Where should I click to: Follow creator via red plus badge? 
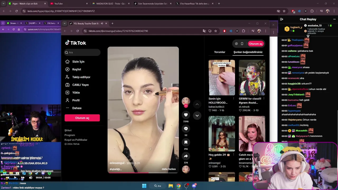coord(186,106)
